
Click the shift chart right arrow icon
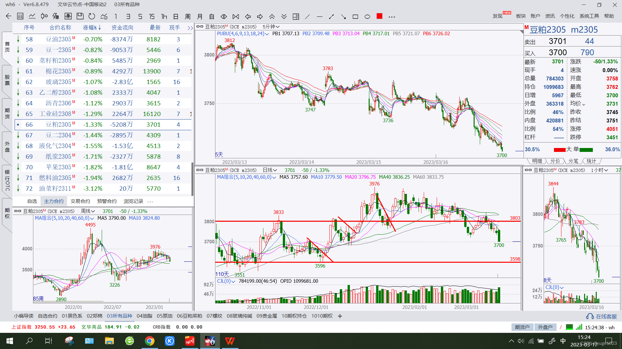(x=260, y=16)
